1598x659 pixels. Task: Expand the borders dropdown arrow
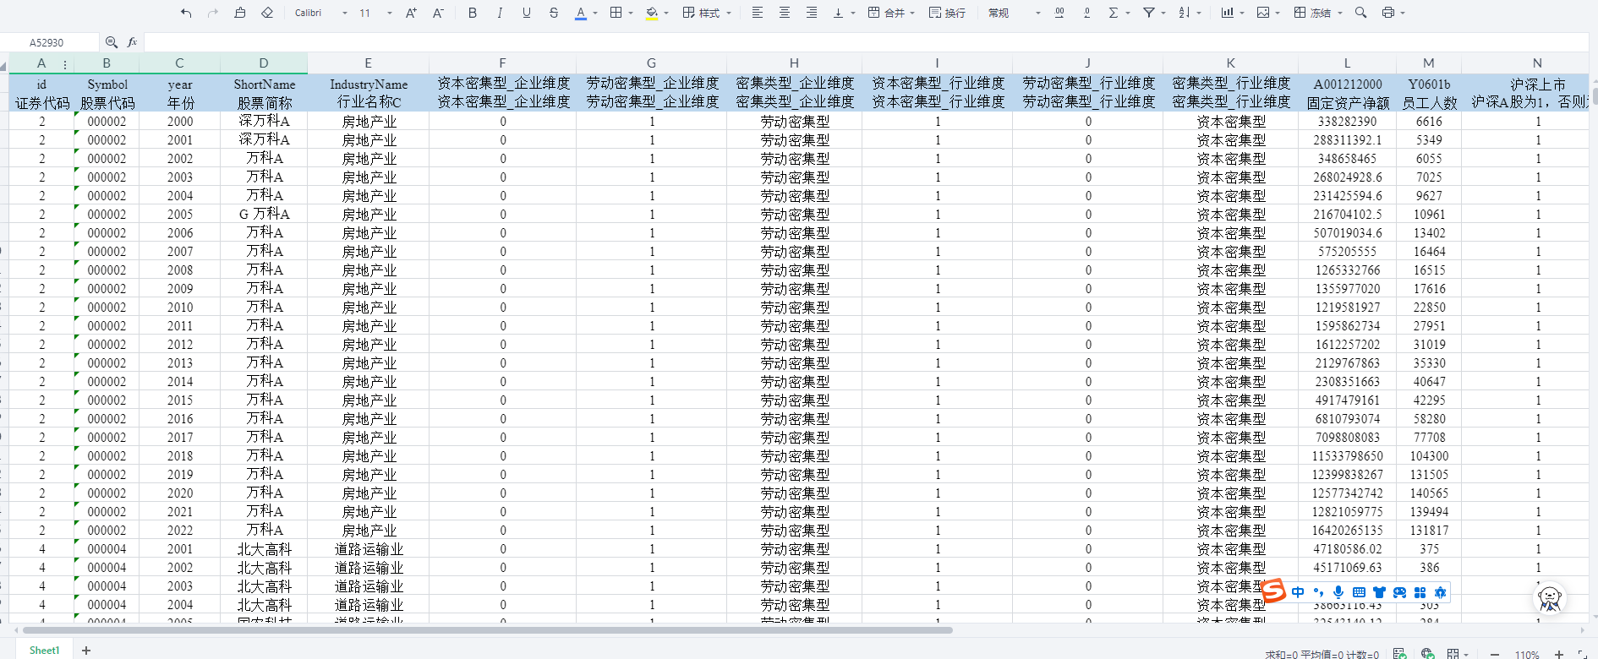pos(631,14)
